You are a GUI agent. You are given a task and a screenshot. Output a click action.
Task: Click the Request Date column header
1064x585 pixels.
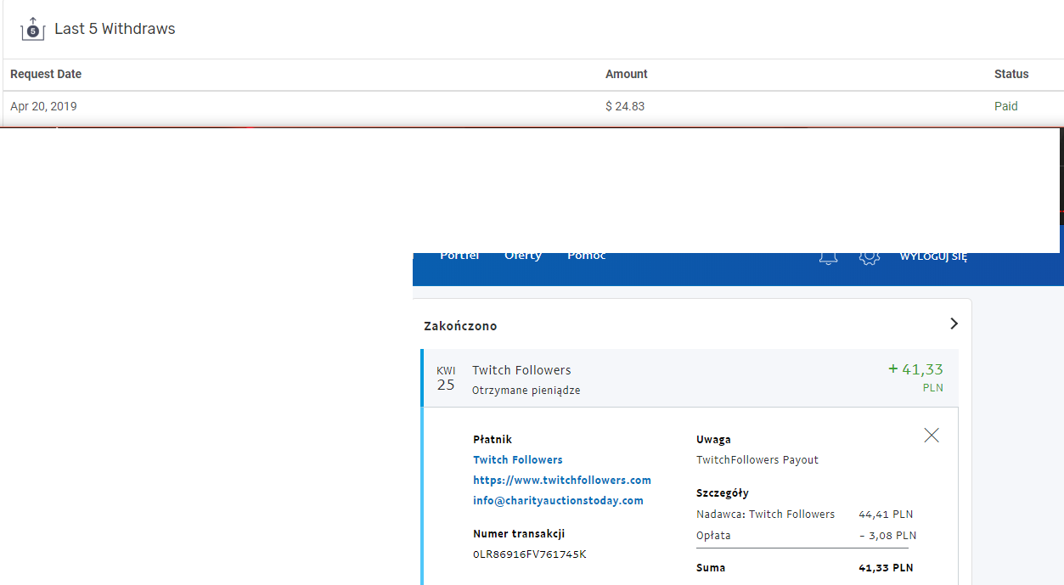tap(46, 74)
